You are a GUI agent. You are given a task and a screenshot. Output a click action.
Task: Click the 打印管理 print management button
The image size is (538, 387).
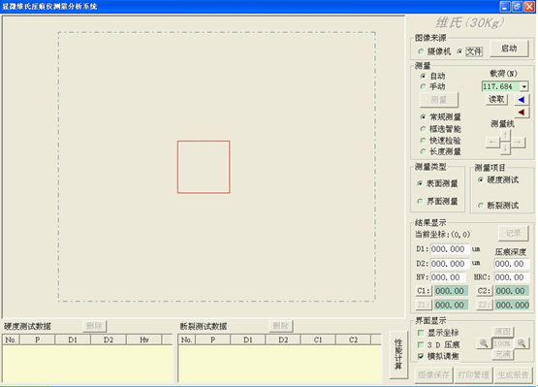point(473,374)
